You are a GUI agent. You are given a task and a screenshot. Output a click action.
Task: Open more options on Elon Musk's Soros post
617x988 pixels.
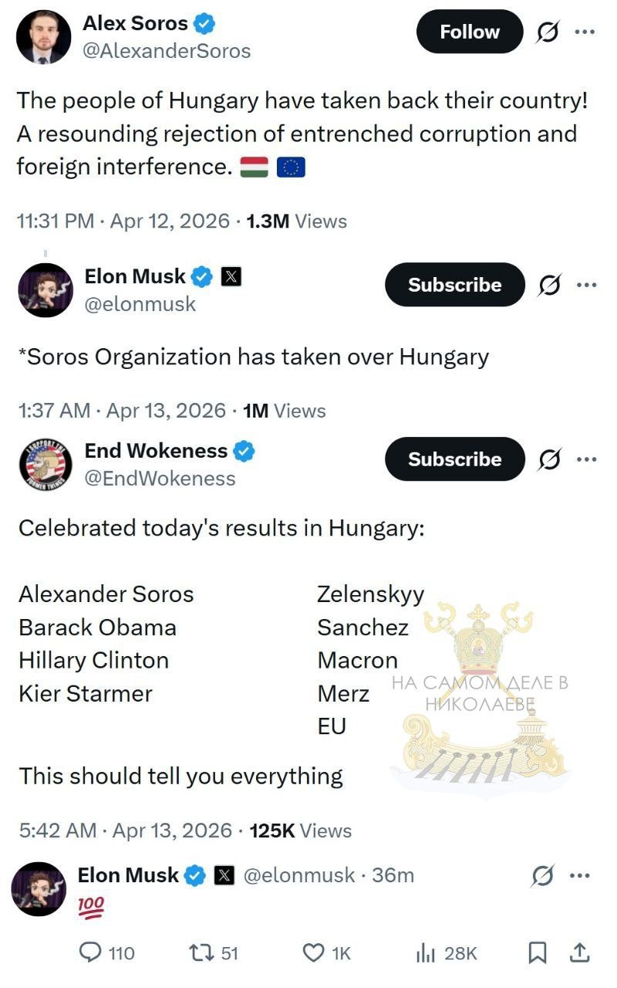586,285
